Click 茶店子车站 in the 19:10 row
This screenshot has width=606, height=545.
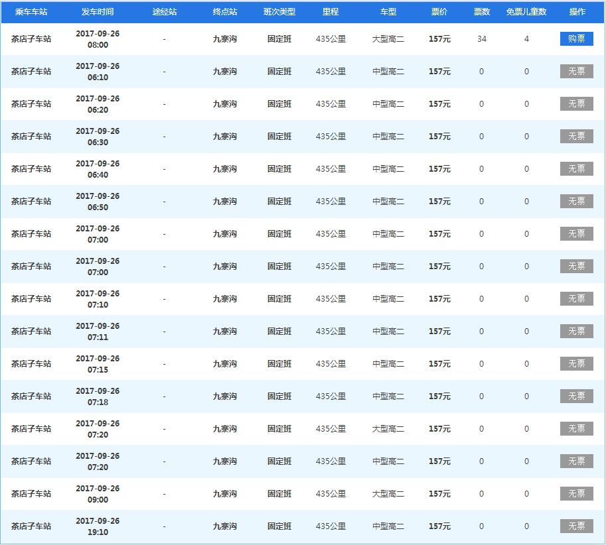[31, 526]
